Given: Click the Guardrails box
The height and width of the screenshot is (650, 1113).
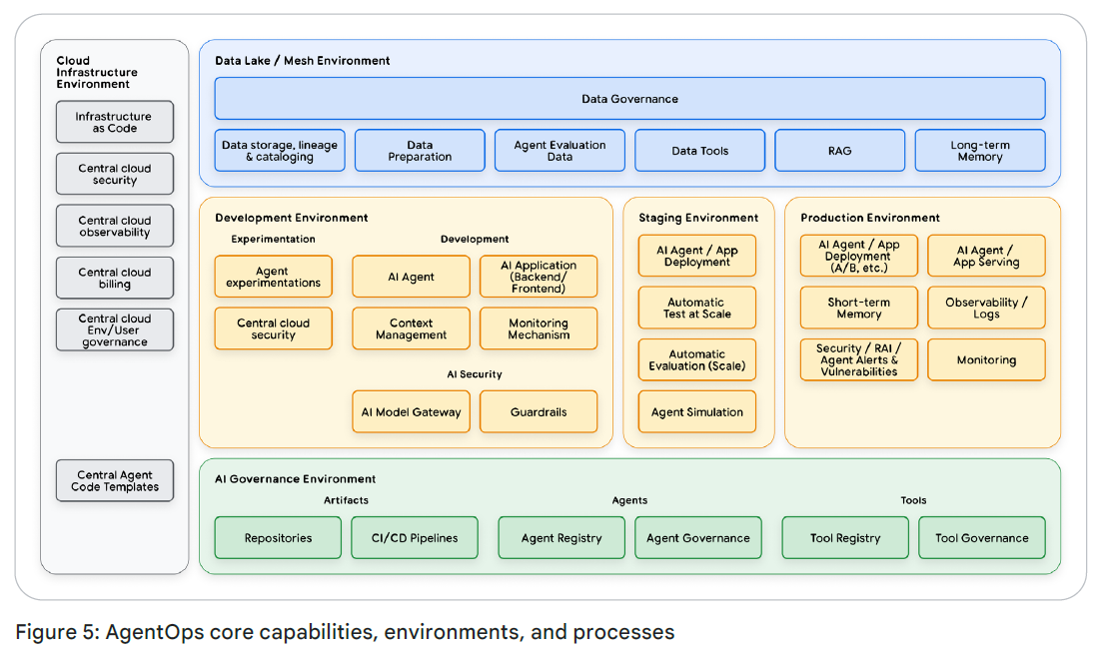Looking at the screenshot, I should coord(539,412).
